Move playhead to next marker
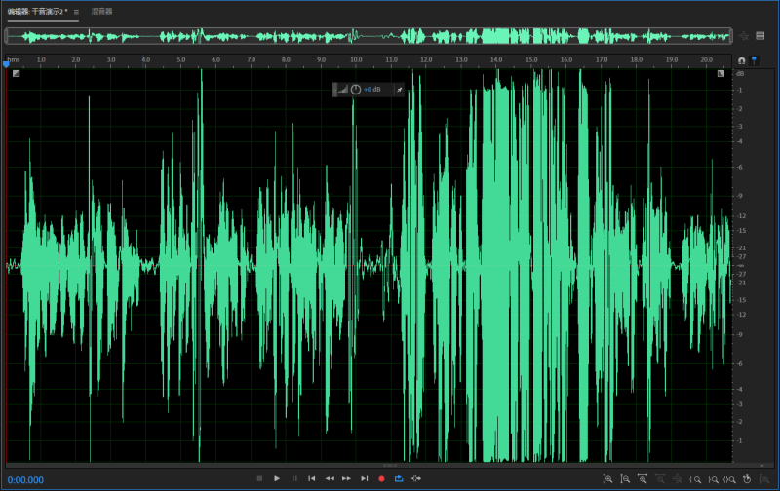This screenshot has width=780, height=491. coord(364,478)
